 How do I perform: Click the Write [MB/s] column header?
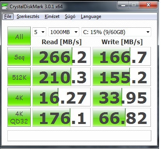[122, 42]
